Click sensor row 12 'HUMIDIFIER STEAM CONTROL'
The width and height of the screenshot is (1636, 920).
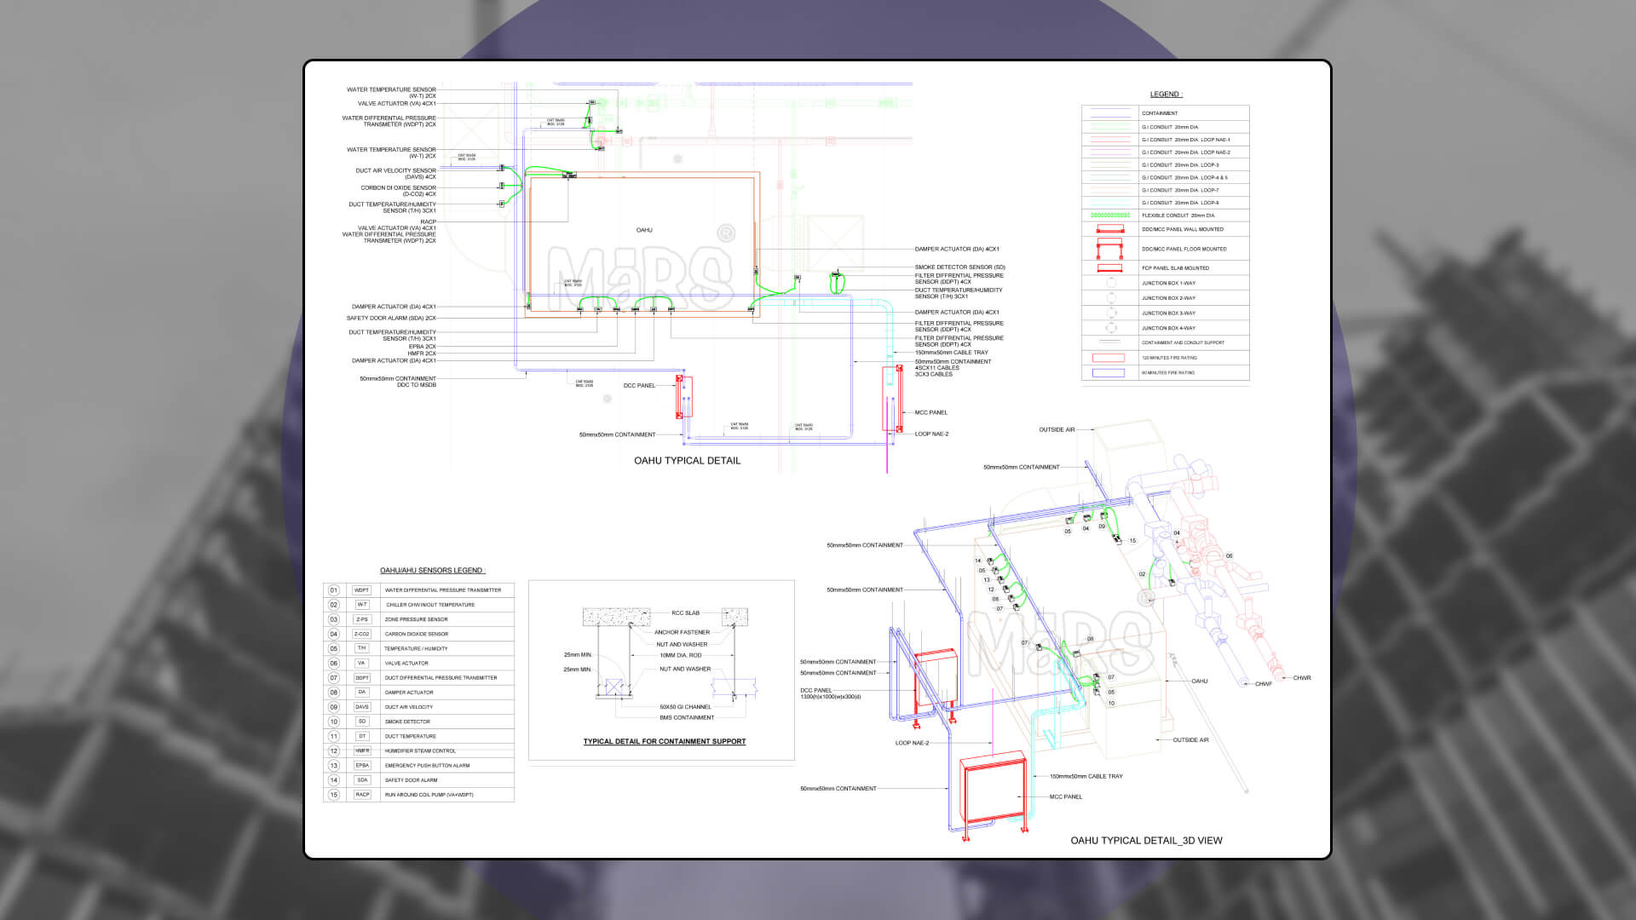click(418, 751)
